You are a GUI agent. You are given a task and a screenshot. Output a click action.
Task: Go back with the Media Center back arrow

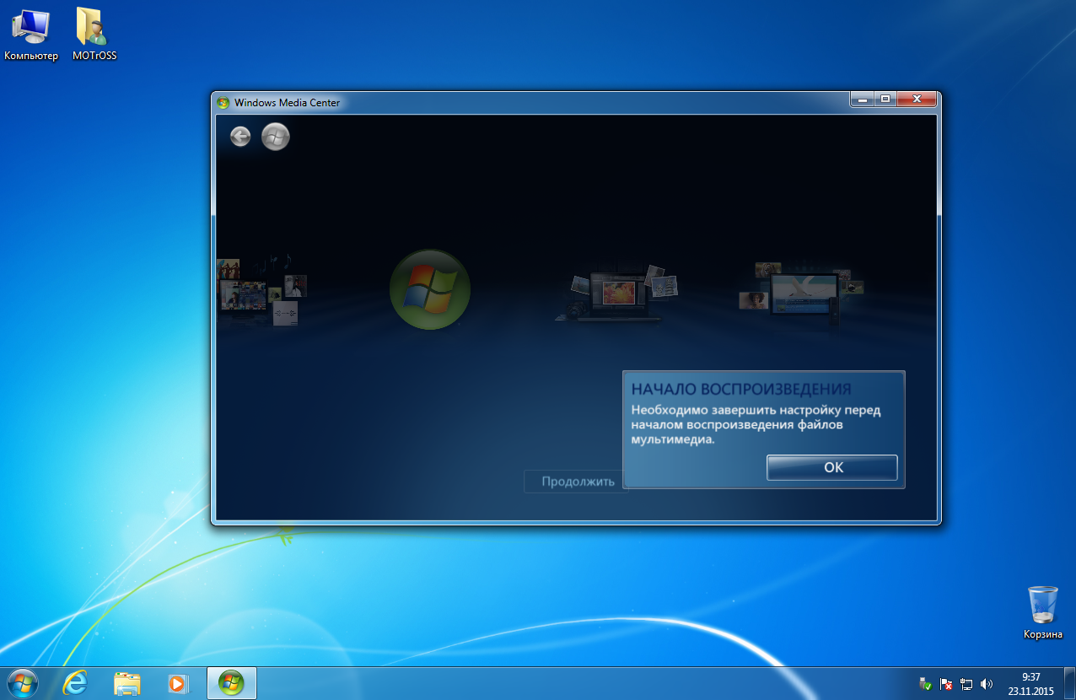240,137
